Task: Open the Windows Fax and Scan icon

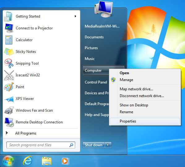Action: tap(9, 110)
